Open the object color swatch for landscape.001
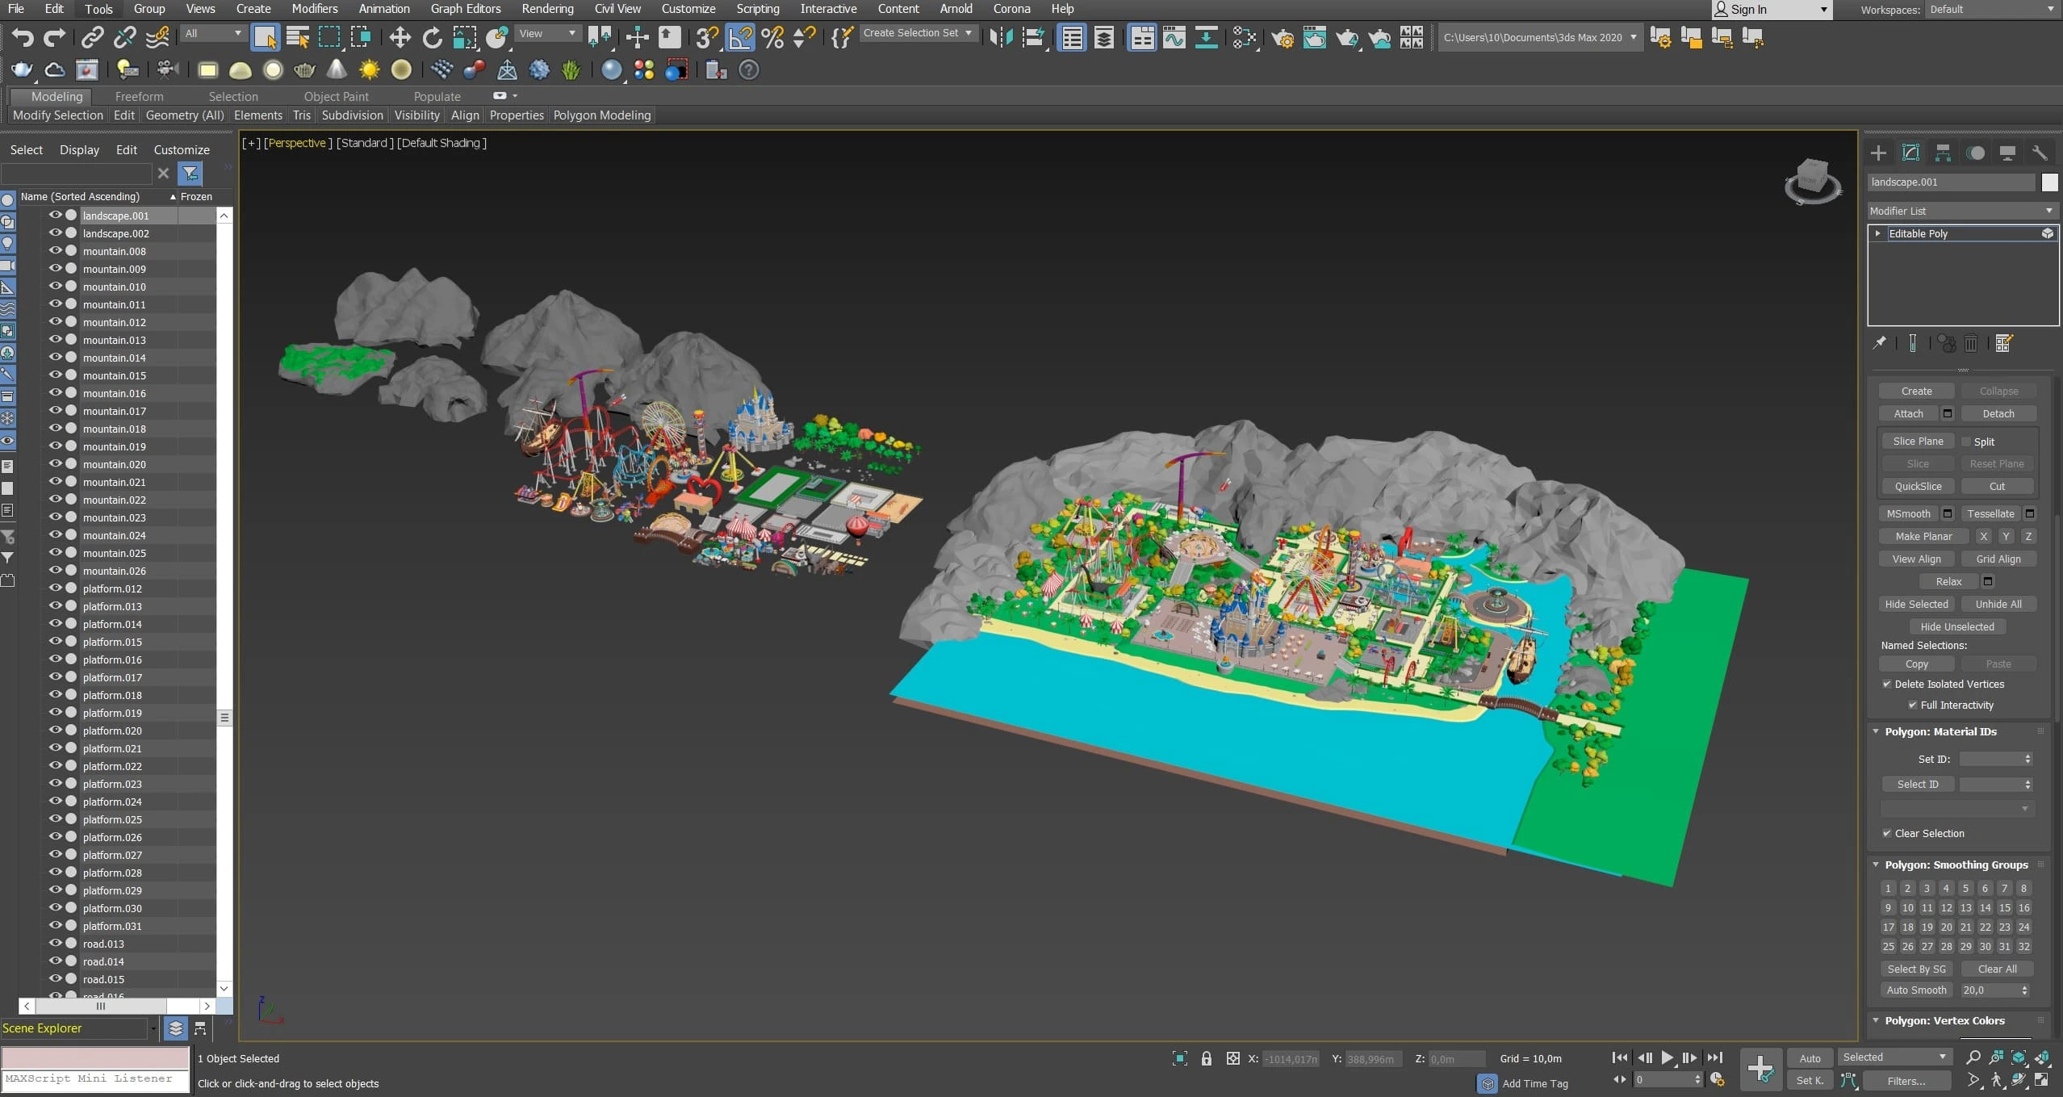The width and height of the screenshot is (2063, 1097). pyautogui.click(x=2049, y=182)
